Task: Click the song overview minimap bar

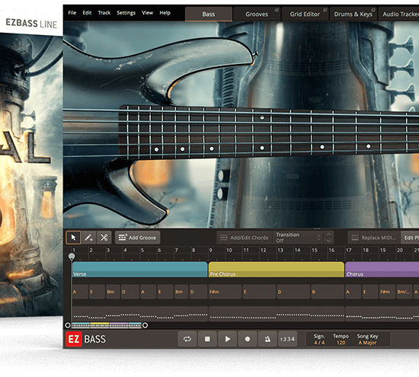Action: pyautogui.click(x=107, y=325)
